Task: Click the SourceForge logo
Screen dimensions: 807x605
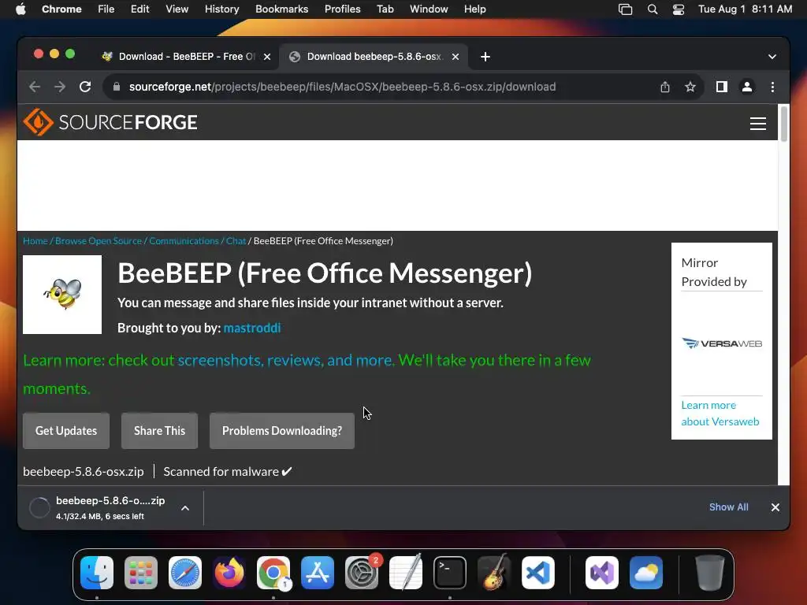Action: (110, 122)
